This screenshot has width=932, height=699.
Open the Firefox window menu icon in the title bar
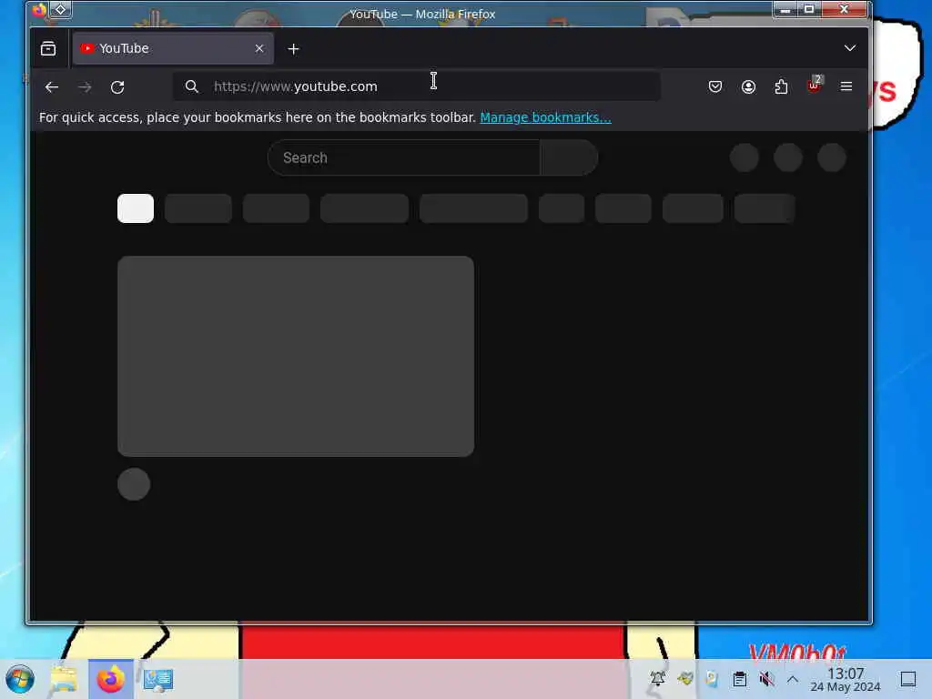39,9
